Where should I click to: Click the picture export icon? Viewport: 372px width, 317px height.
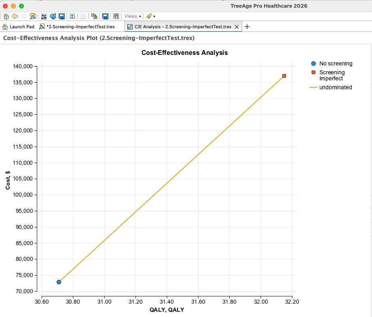point(116,16)
